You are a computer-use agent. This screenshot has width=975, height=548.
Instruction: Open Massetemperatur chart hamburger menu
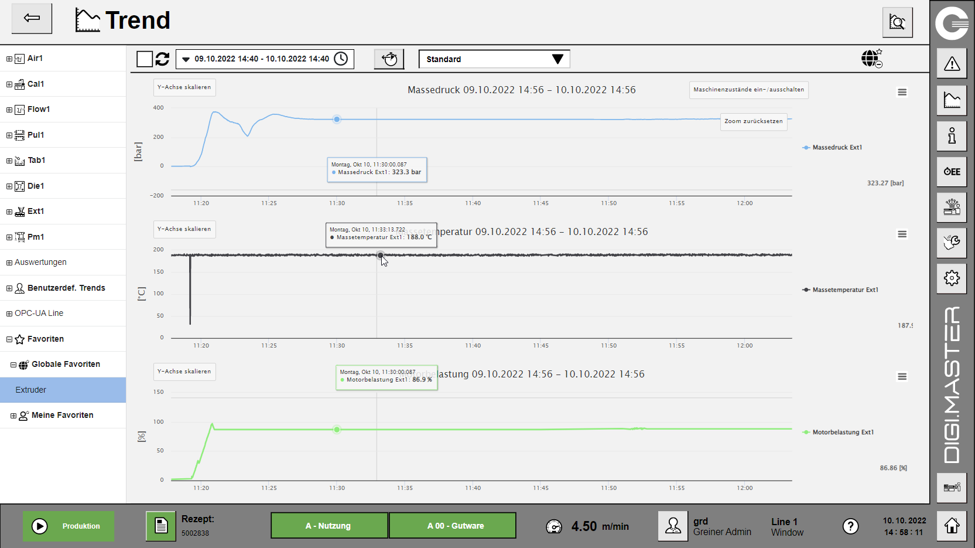902,234
